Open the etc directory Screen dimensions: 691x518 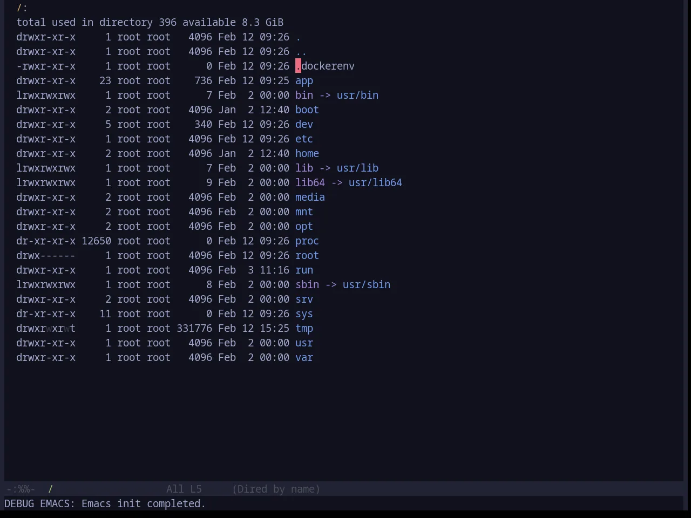click(304, 139)
